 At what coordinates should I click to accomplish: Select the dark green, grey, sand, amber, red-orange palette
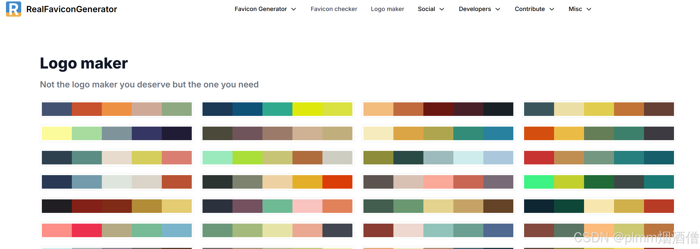point(277,182)
